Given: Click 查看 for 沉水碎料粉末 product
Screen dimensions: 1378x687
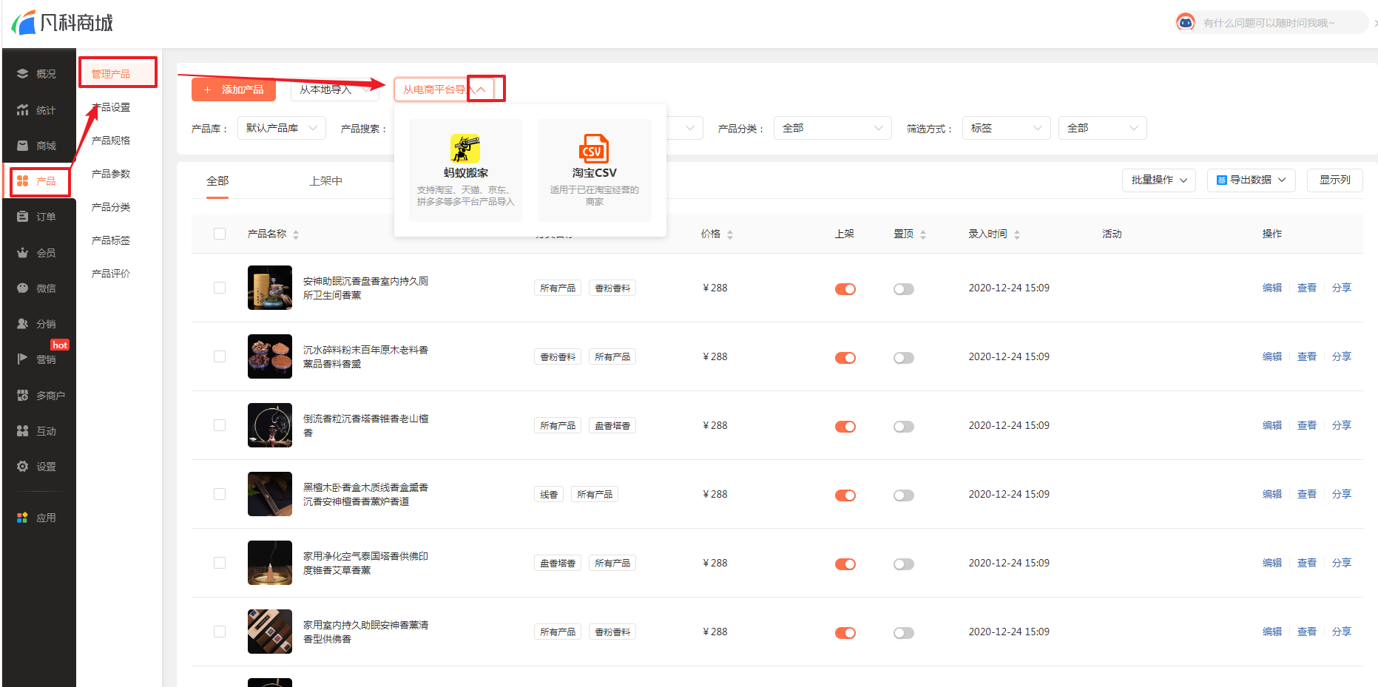Looking at the screenshot, I should [1307, 356].
